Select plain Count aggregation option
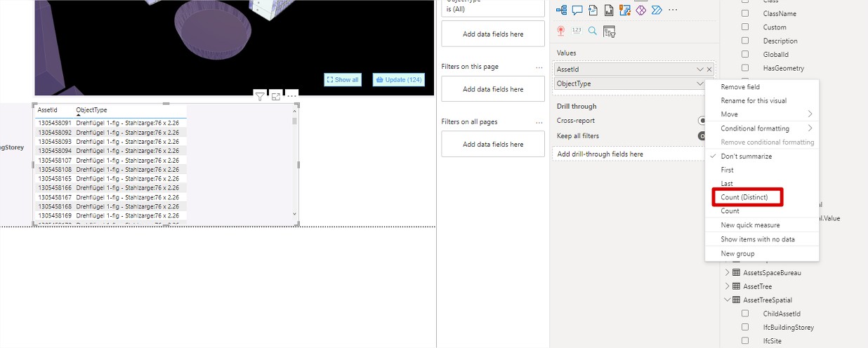 pos(762,210)
